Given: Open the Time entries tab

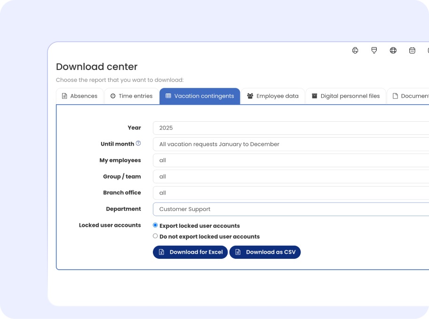Looking at the screenshot, I should (x=132, y=96).
